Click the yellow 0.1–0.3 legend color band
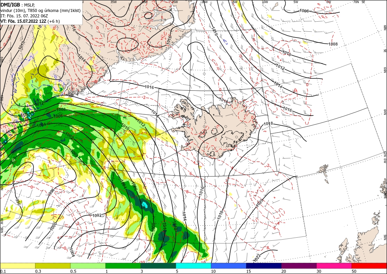 point(17,265)
